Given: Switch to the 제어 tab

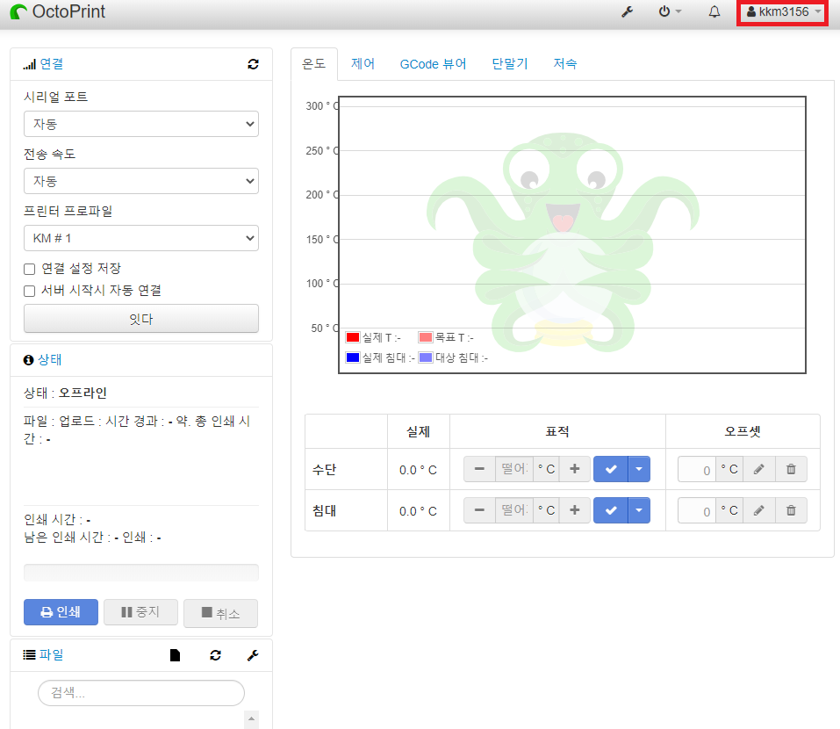Looking at the screenshot, I should (363, 64).
